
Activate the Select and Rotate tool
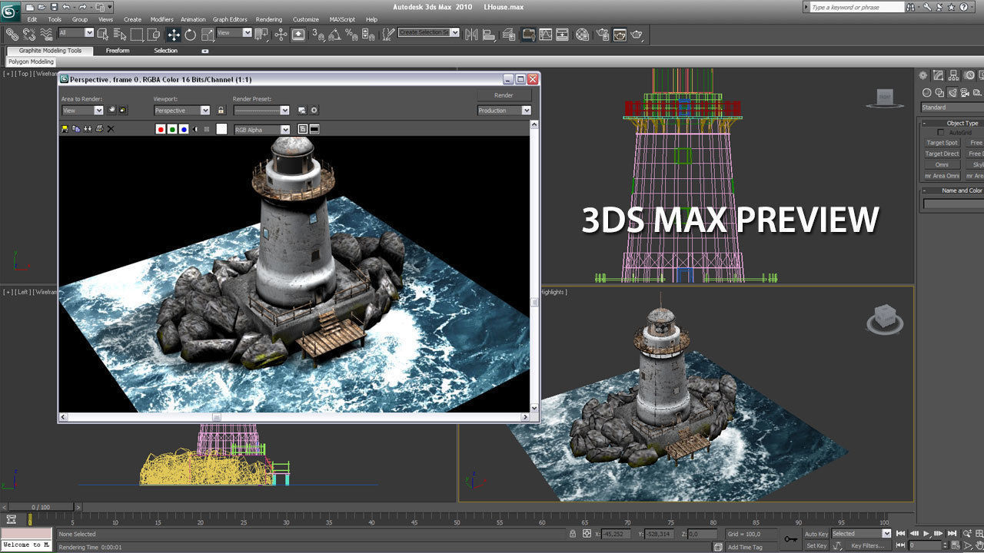[190, 34]
